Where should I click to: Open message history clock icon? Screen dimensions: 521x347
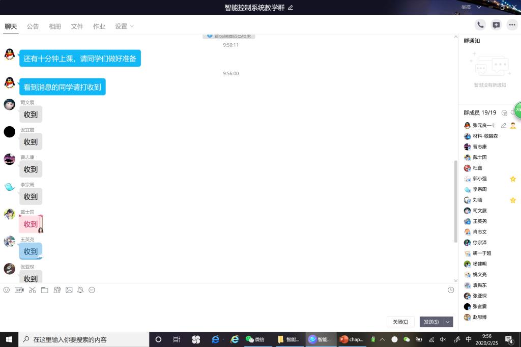click(x=451, y=290)
